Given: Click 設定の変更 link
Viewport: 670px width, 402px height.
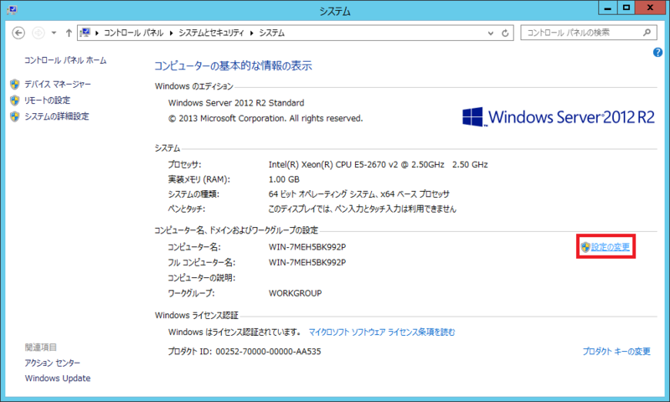Looking at the screenshot, I should tap(611, 247).
